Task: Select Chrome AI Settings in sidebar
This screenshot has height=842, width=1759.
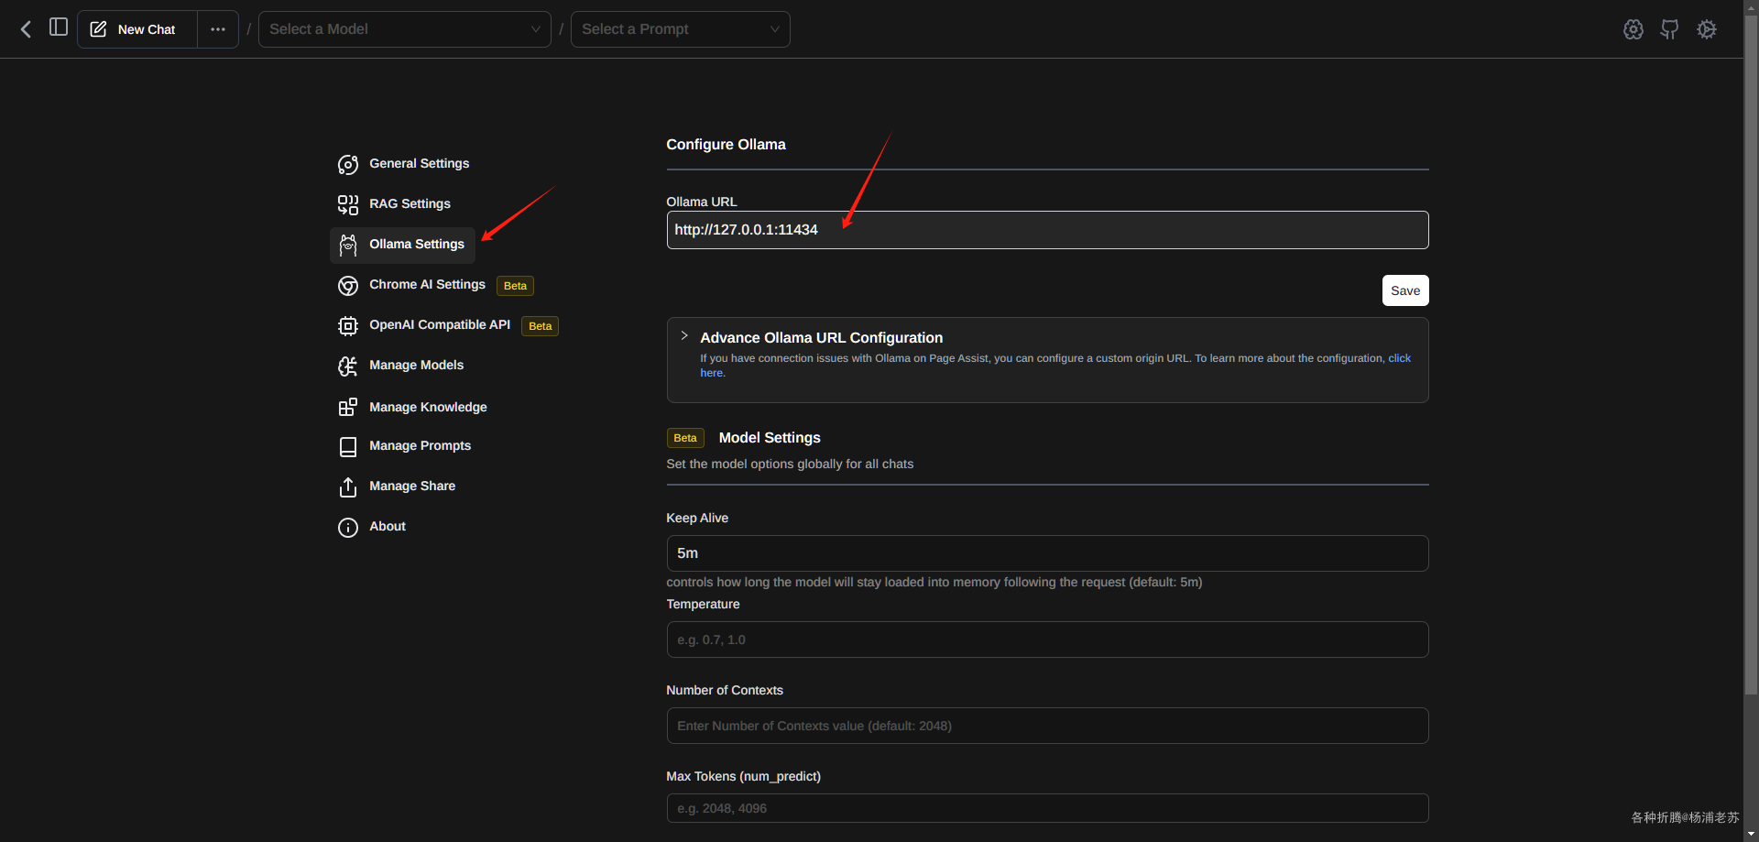Action: tap(427, 285)
